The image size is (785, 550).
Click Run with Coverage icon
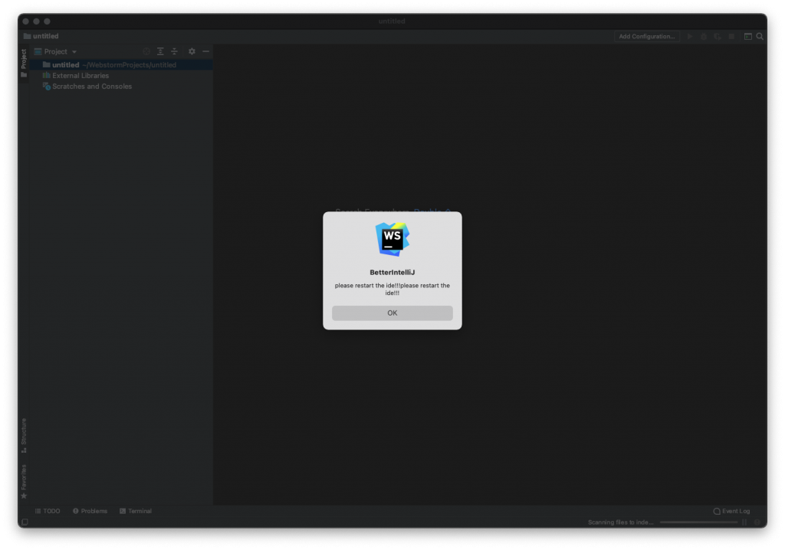(x=718, y=37)
